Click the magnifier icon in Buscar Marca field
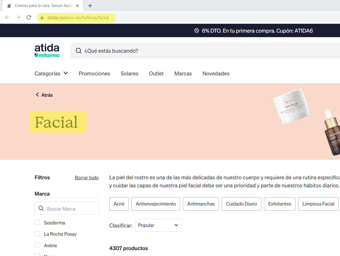Screen dimensions: 340x256 coord(41,208)
